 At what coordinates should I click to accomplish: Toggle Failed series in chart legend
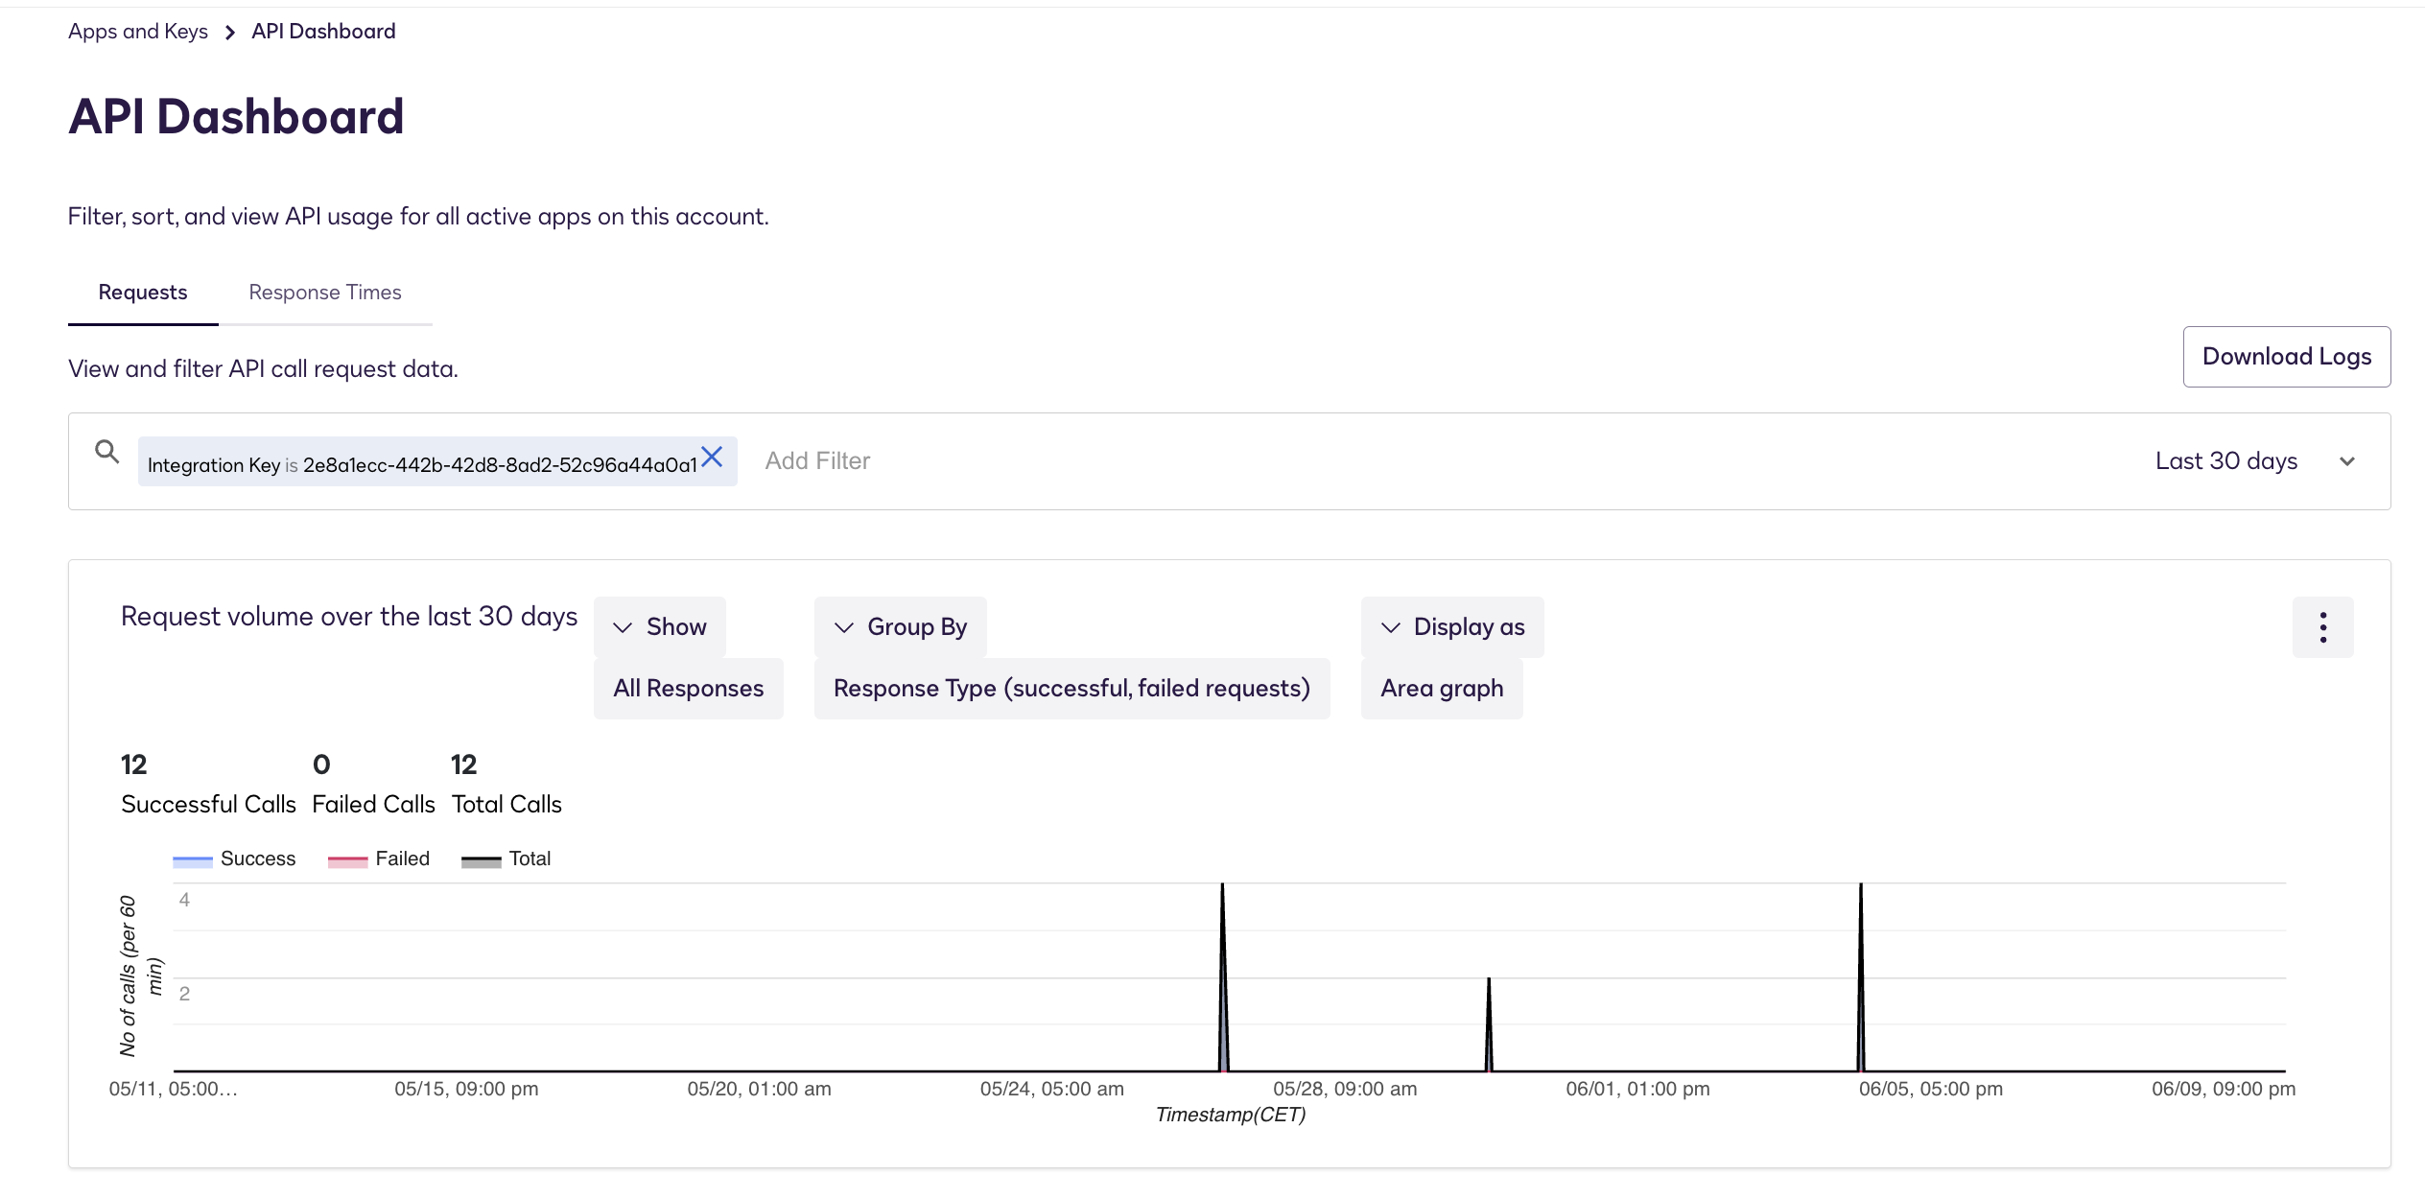[x=379, y=859]
